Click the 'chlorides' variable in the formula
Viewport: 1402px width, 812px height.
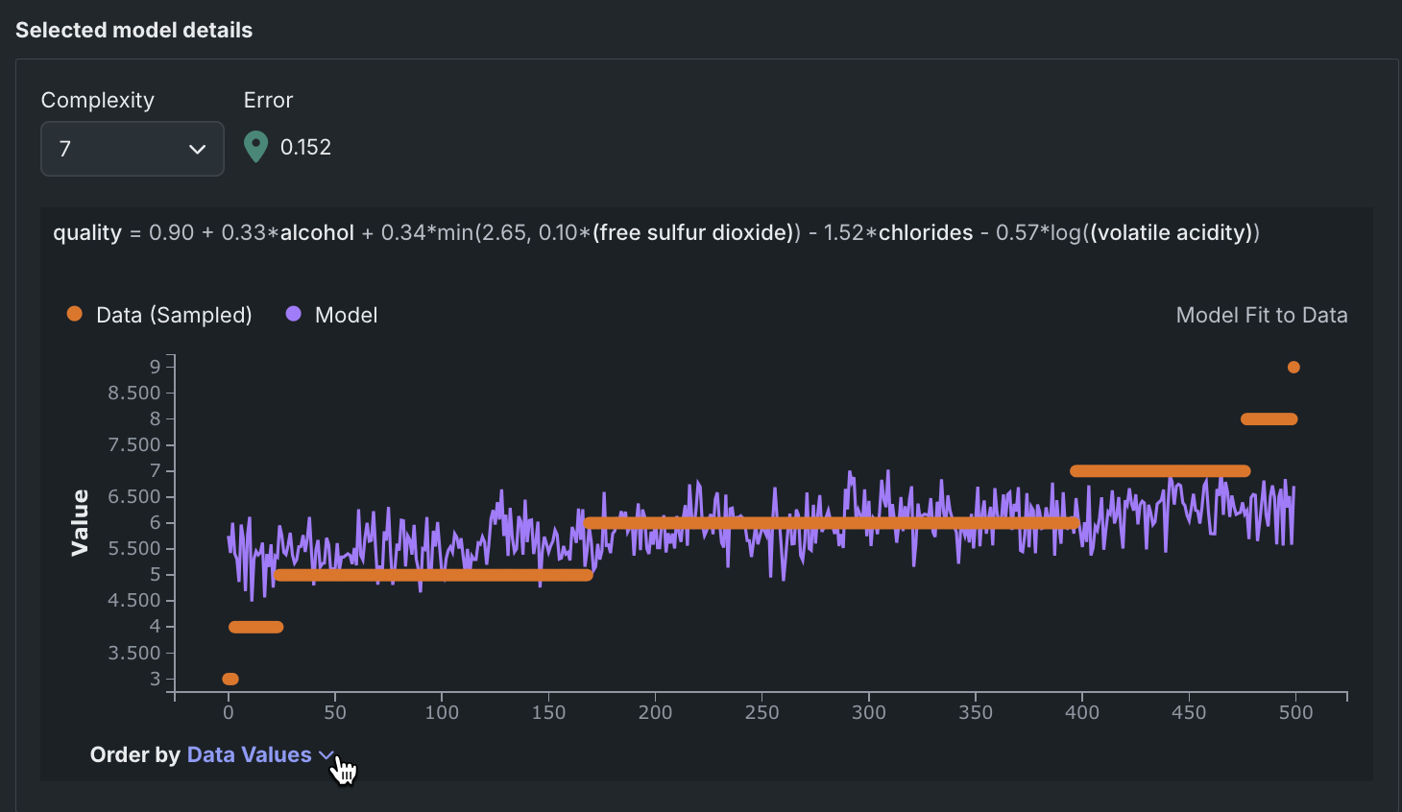(926, 233)
